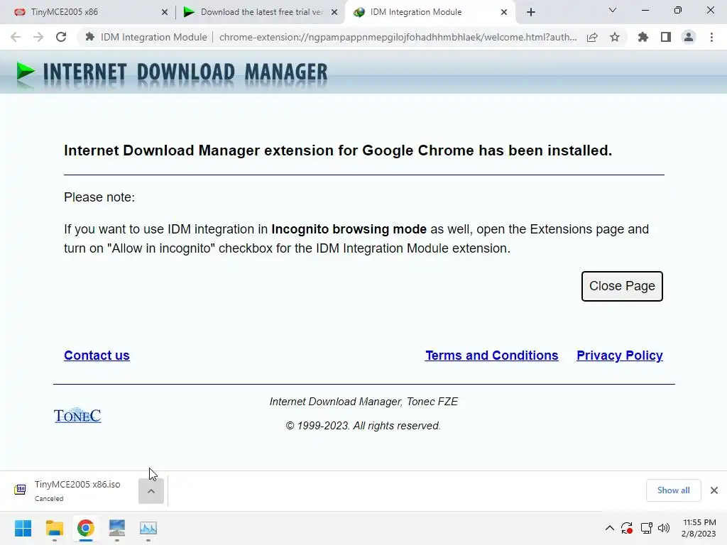The image size is (727, 545).
Task: Close the Download latest free trial tab
Action: [334, 13]
